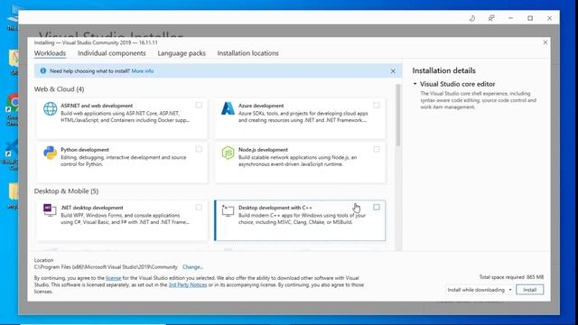Click the Total space required text
The width and height of the screenshot is (578, 325).
click(x=511, y=277)
